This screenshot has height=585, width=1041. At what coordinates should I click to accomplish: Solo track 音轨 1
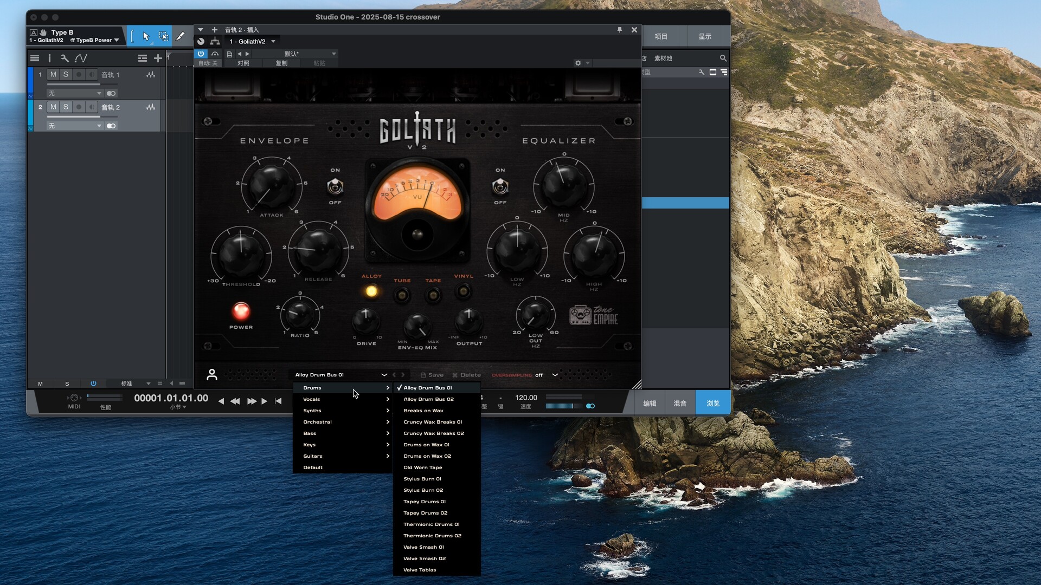click(x=66, y=75)
